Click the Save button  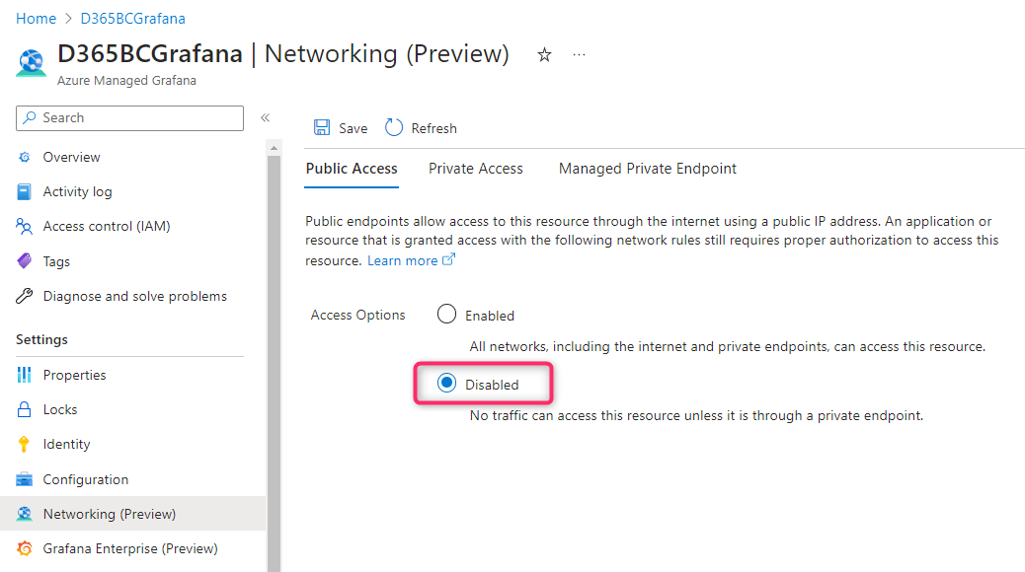341,128
